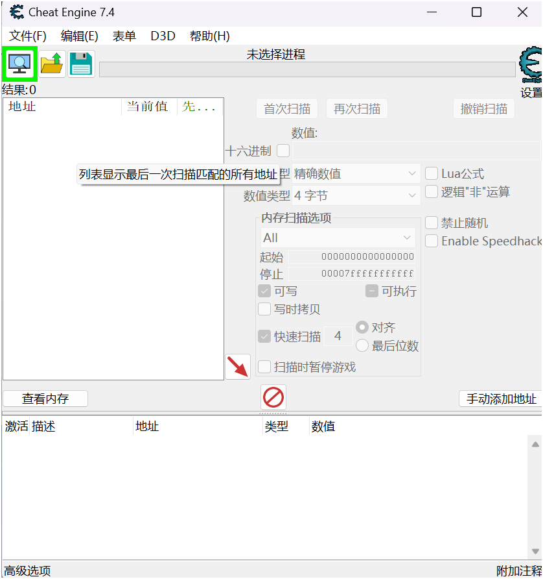Click the 设置 settings label
This screenshot has height=579, width=543.
click(x=531, y=92)
